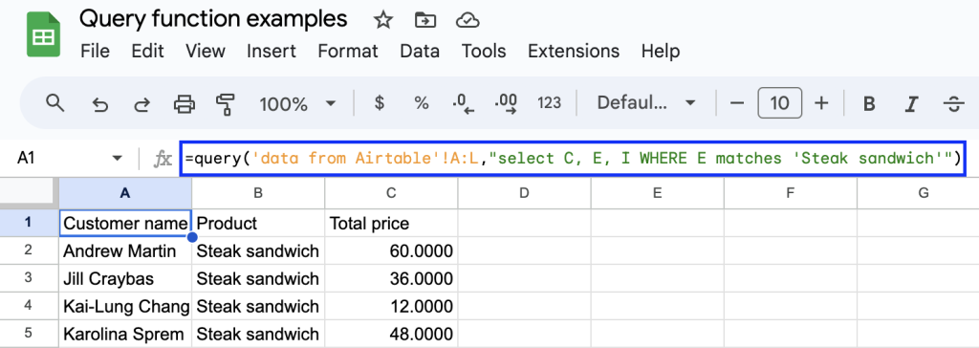The width and height of the screenshot is (979, 348).
Task: Toggle bold formatting
Action: coord(869,103)
